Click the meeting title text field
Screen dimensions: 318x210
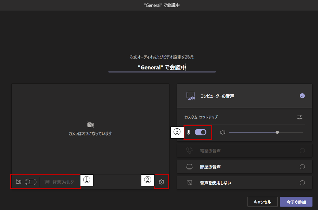162,67
